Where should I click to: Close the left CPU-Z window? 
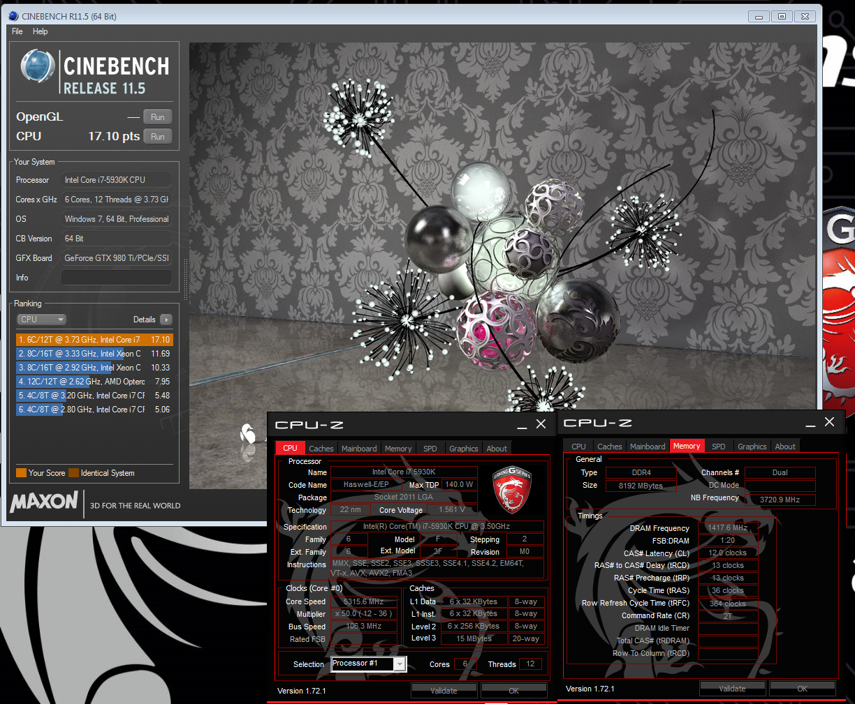(x=541, y=424)
